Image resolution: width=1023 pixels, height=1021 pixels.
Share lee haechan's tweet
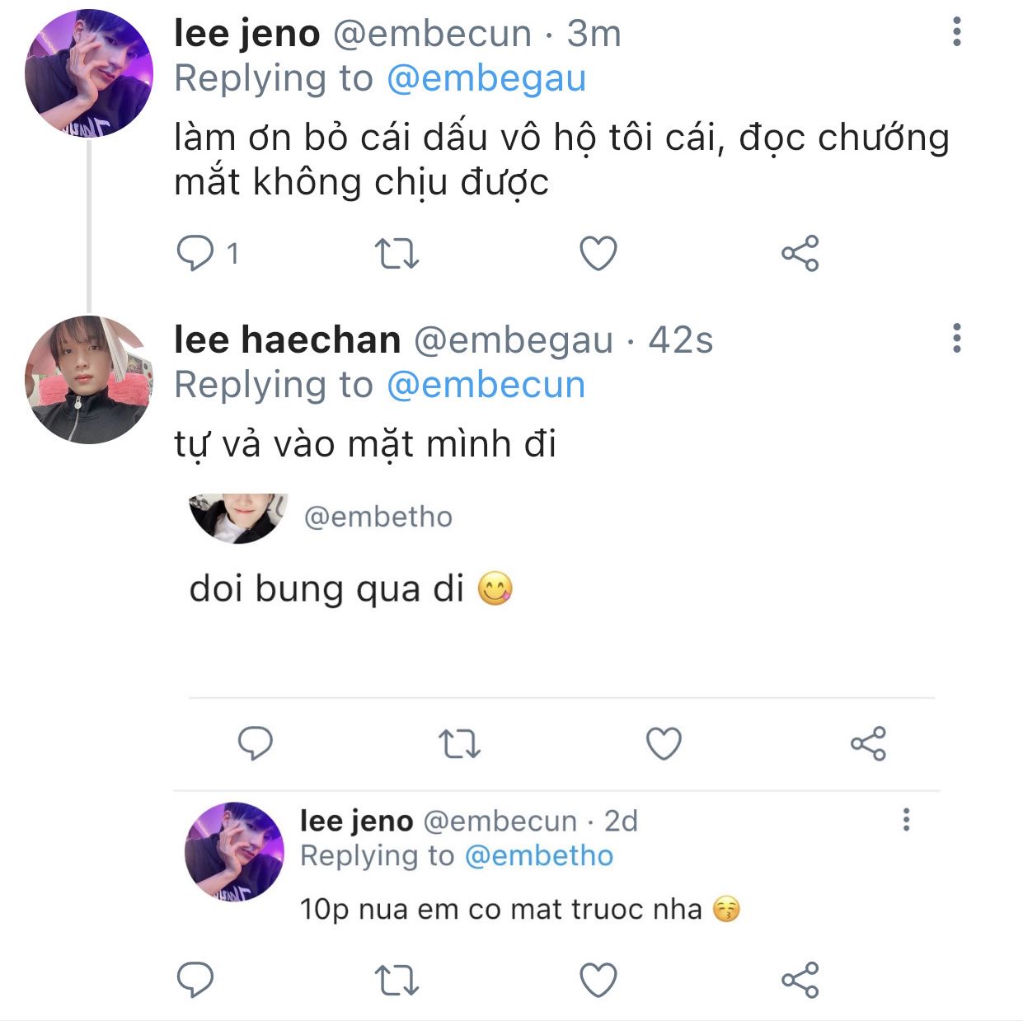(x=868, y=743)
